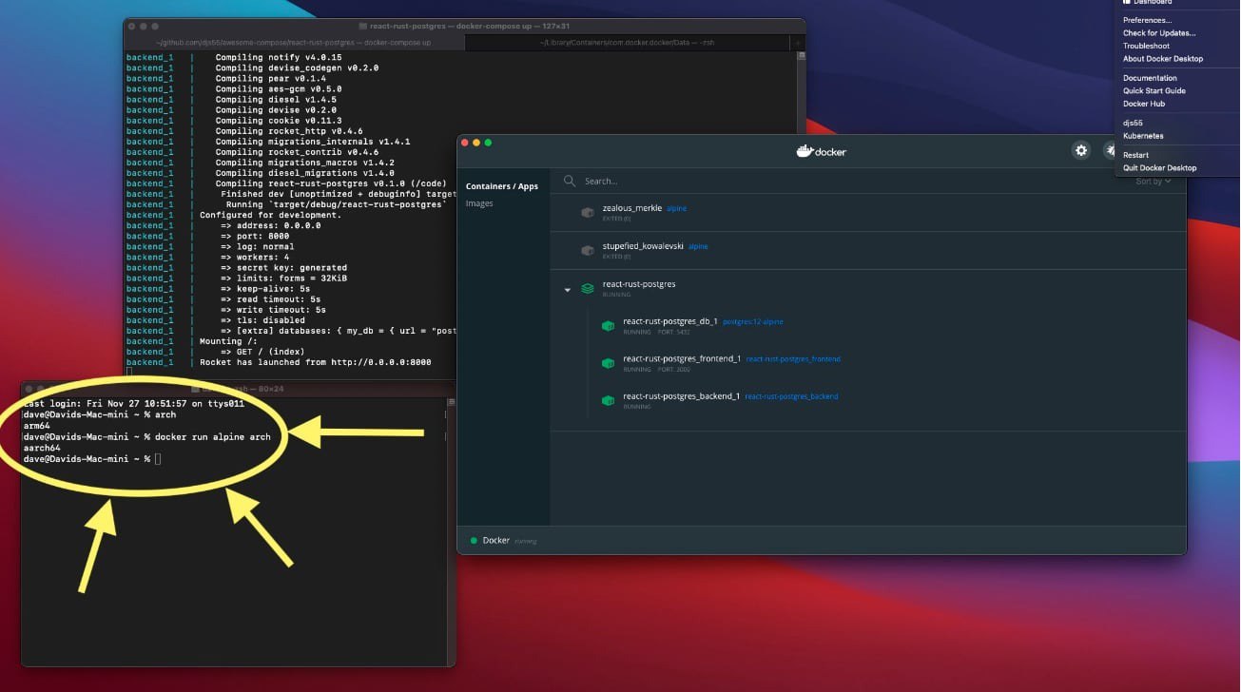Click the alpine image link for zealous_merkle
Image resolution: width=1241 pixels, height=692 pixels.
click(x=676, y=208)
